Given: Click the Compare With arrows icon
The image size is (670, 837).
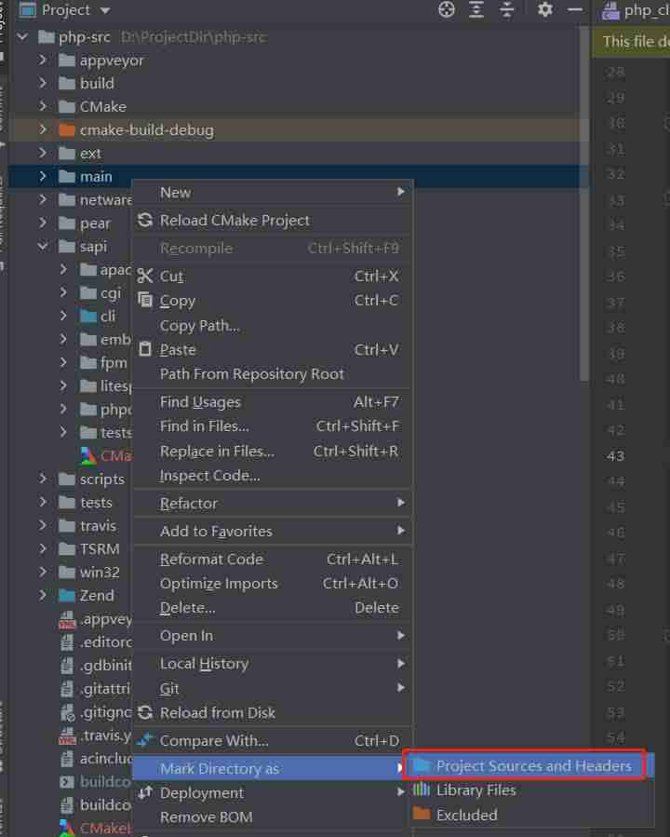Looking at the screenshot, I should (x=145, y=740).
